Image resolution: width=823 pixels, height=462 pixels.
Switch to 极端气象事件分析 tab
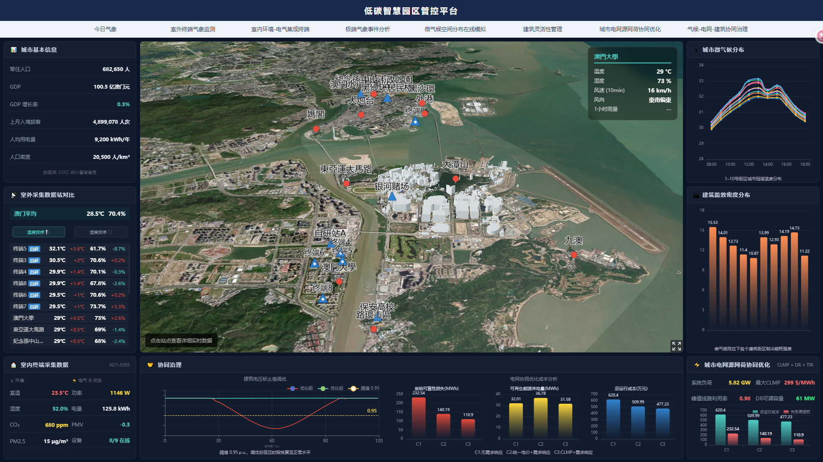point(368,29)
